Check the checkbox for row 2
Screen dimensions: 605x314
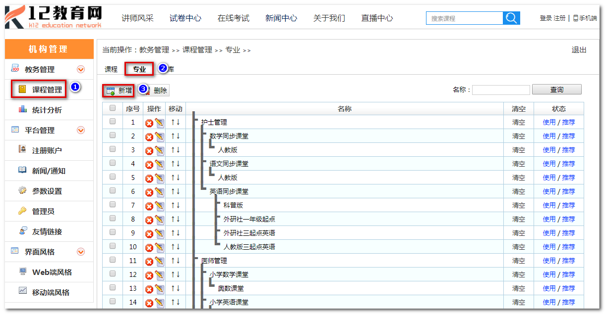click(113, 135)
